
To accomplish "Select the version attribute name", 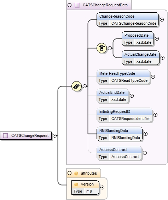I will pos(87,184).
